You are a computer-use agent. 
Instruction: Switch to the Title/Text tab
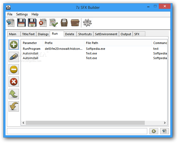click(x=28, y=34)
